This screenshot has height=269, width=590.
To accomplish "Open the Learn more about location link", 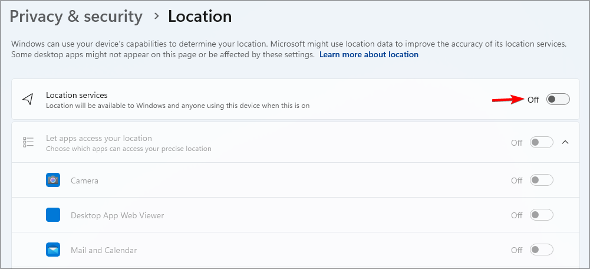I will point(368,54).
